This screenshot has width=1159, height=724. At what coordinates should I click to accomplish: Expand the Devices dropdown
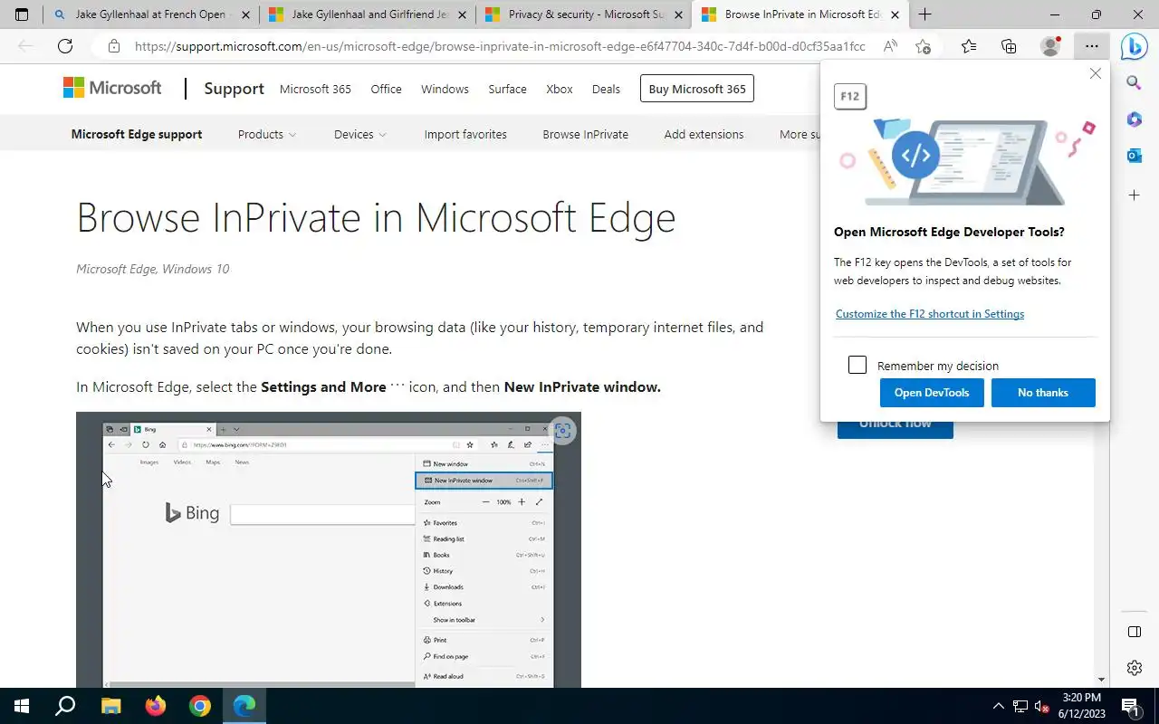coord(359,134)
